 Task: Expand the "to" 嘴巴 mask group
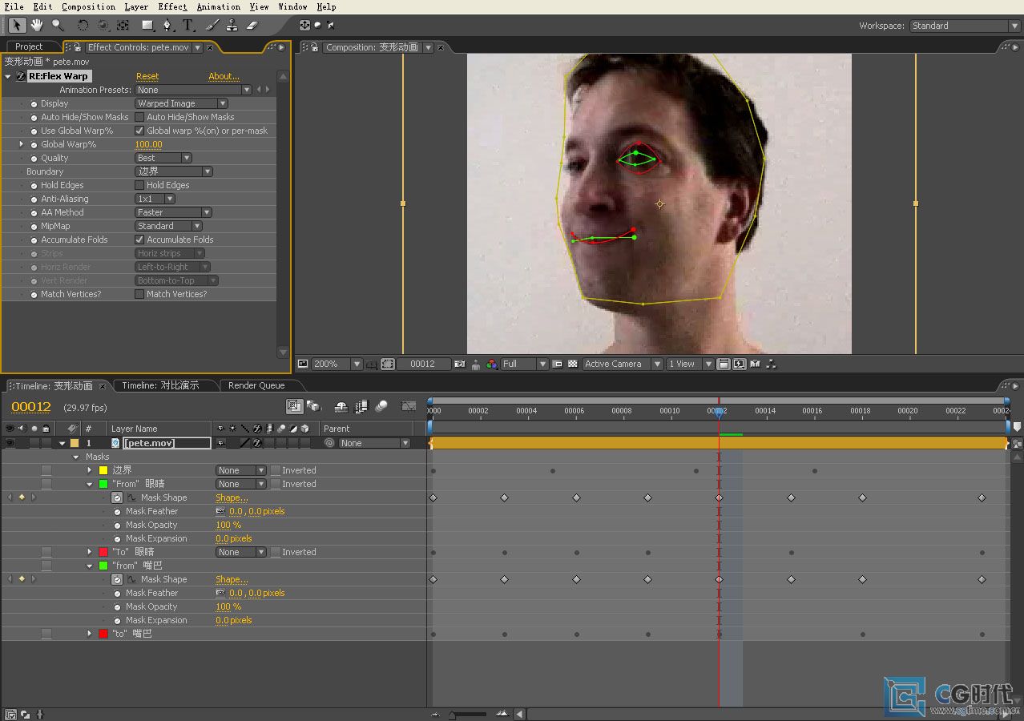tap(90, 634)
